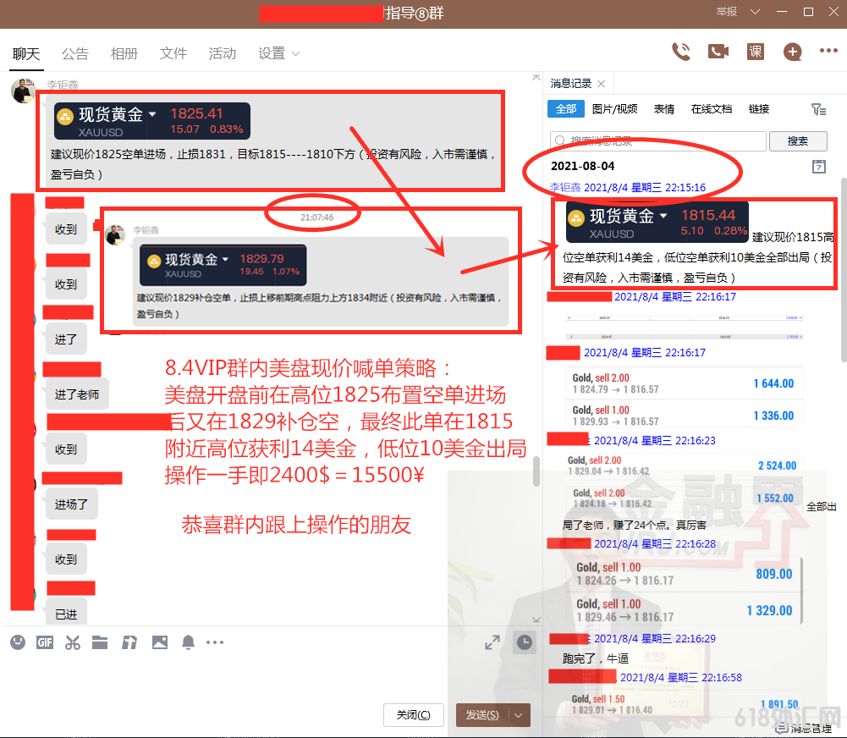
Task: Click the picture icon to send image
Action: coord(160,642)
